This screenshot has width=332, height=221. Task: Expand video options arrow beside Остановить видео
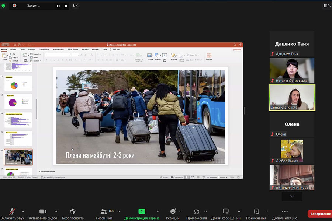pyautogui.click(x=56, y=211)
